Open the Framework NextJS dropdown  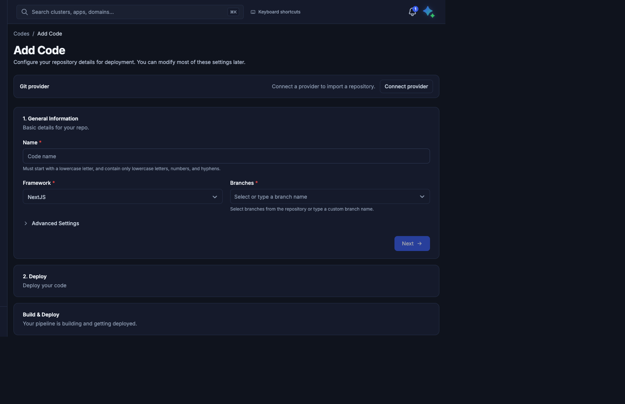pyautogui.click(x=123, y=196)
